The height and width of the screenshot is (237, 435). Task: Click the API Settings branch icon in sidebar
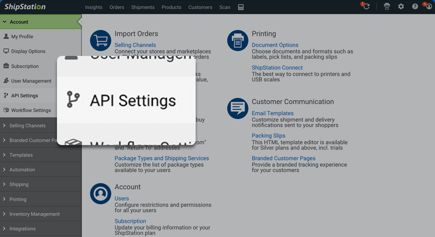6,95
